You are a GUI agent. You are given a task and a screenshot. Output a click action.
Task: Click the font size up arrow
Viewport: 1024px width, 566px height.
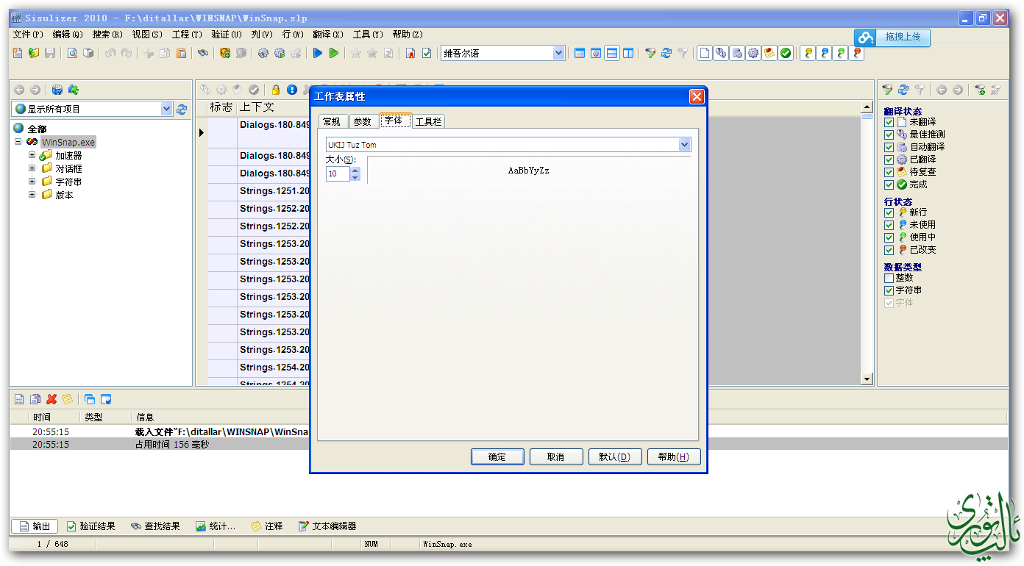[x=355, y=171]
